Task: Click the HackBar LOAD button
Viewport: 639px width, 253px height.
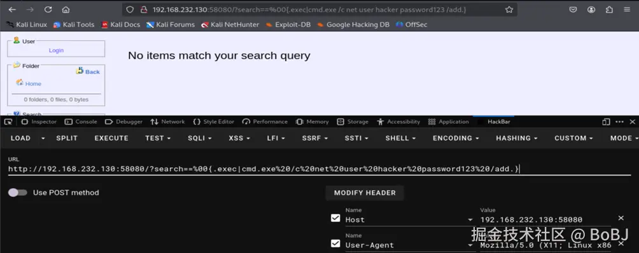Action: (20, 139)
